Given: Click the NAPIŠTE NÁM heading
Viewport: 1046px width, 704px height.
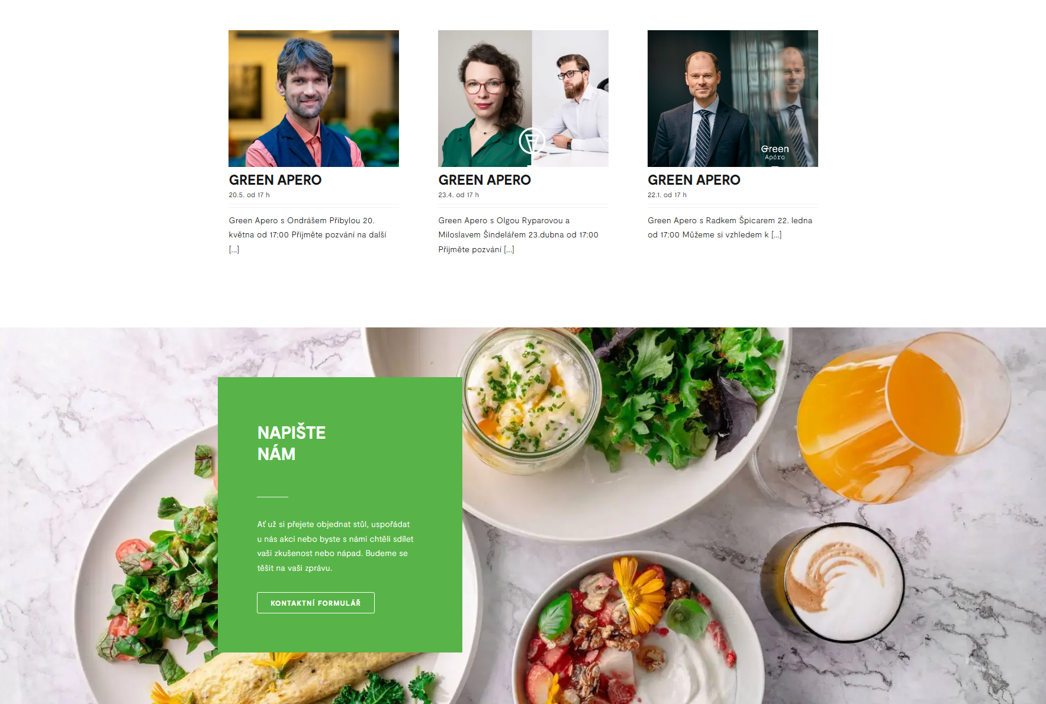Looking at the screenshot, I should [x=291, y=443].
